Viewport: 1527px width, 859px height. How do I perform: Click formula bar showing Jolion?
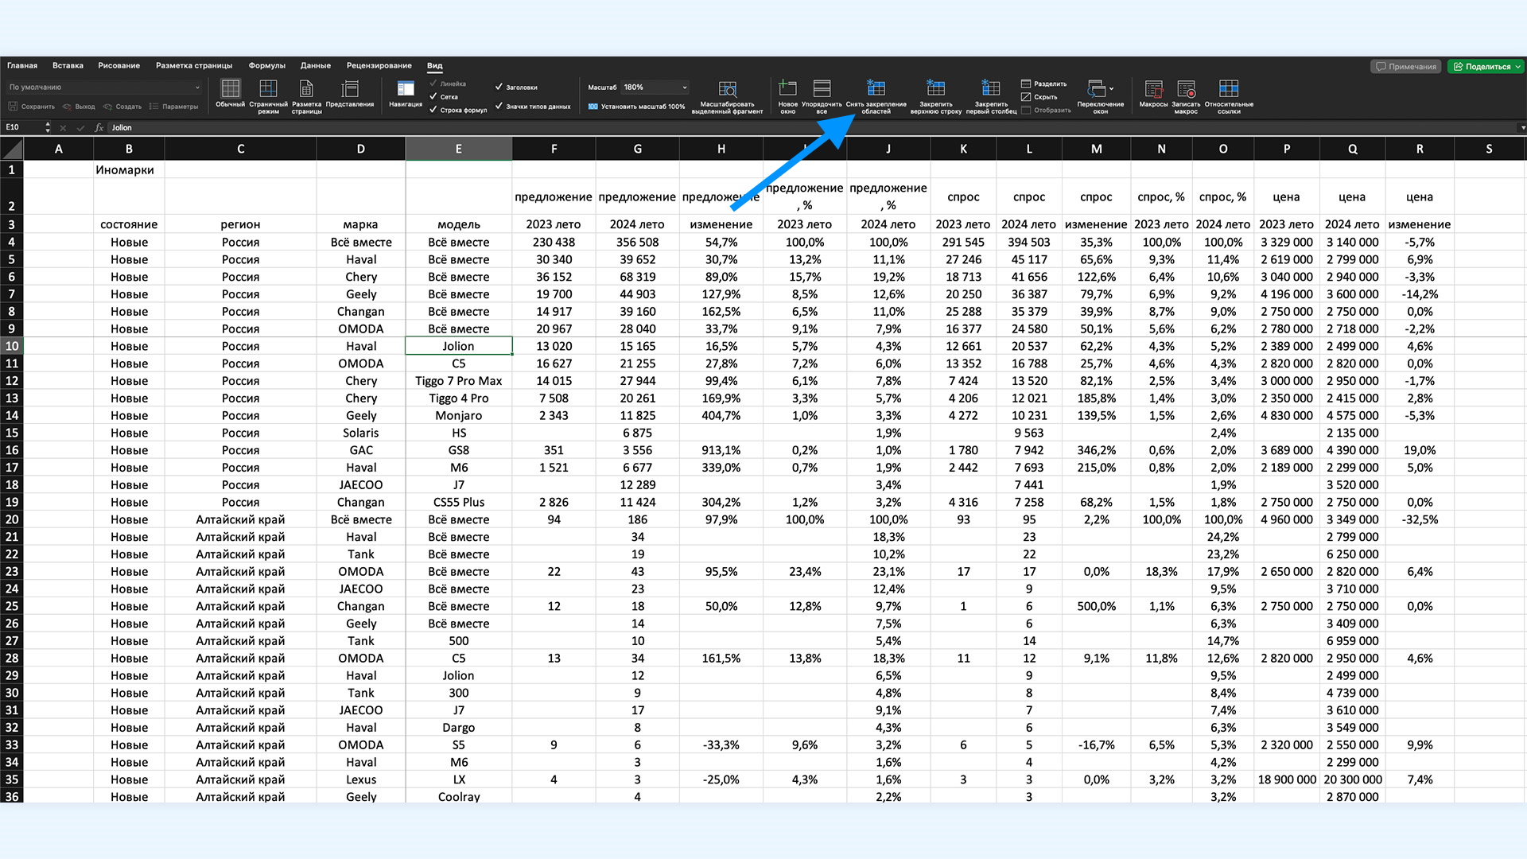coord(811,127)
